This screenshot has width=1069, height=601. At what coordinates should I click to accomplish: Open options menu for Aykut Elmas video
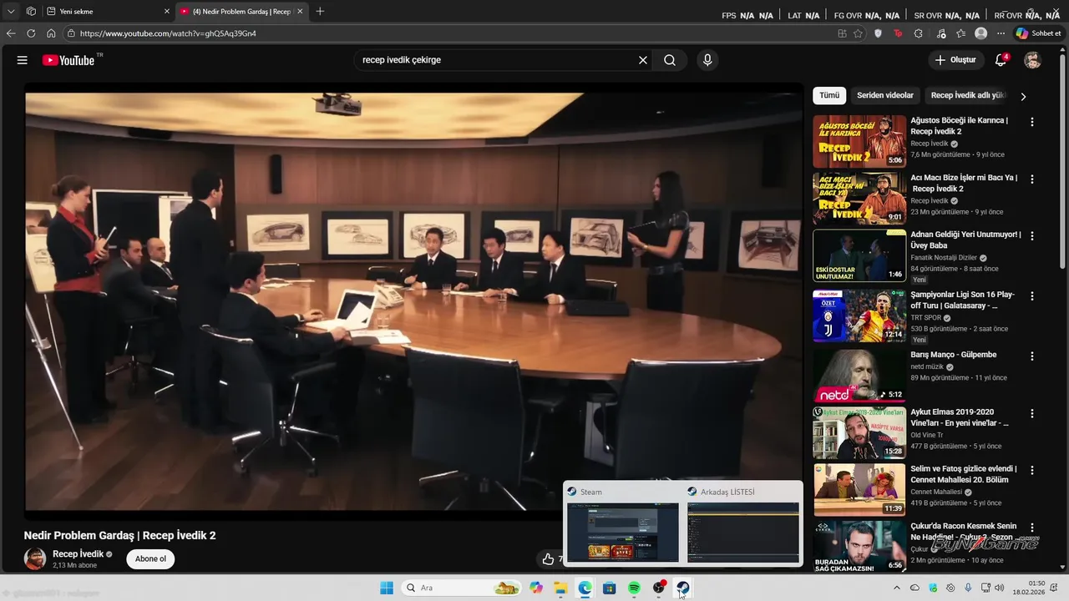coord(1032,413)
